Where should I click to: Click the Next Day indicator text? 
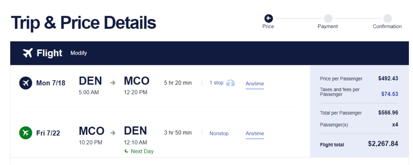coord(142,151)
